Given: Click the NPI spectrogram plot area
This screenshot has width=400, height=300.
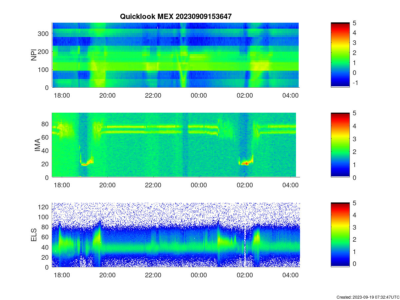Looking at the screenshot, I should point(176,55).
